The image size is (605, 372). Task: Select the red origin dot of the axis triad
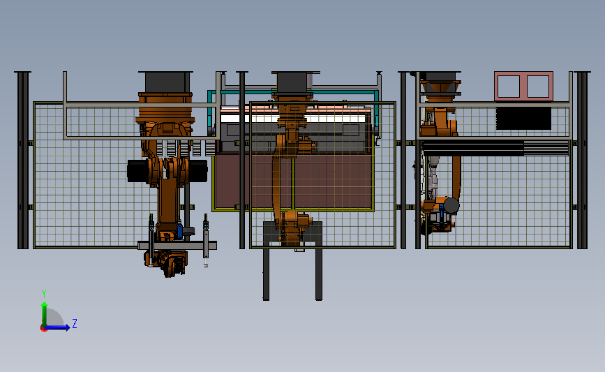tap(43, 329)
